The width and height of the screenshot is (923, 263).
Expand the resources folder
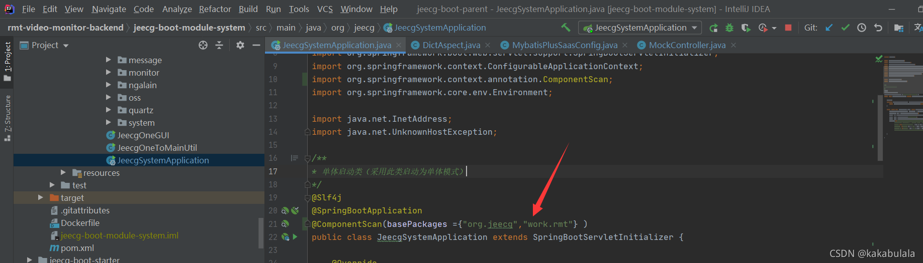[x=63, y=172]
